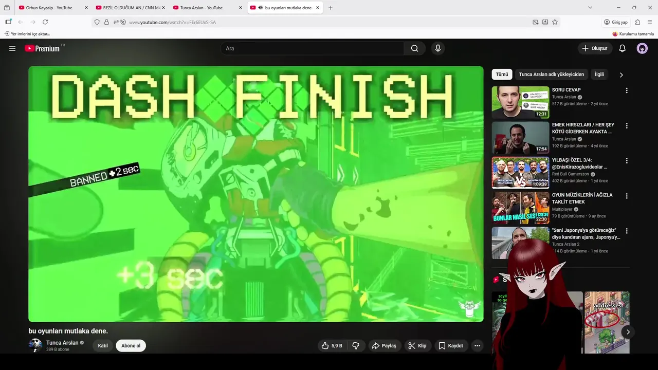Open the browser application menu

[650, 22]
